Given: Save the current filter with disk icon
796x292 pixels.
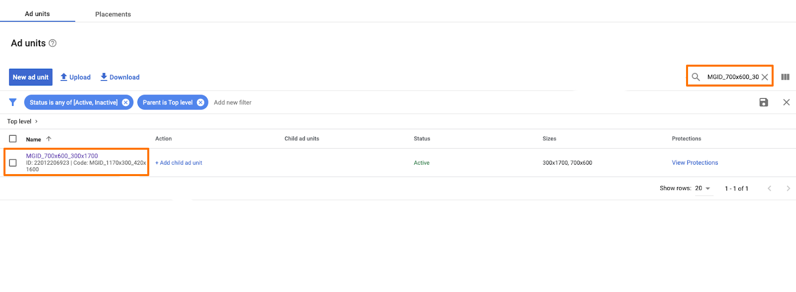Looking at the screenshot, I should click(764, 102).
